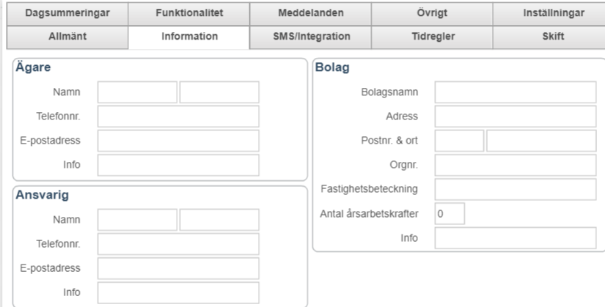Viewport: 605px width, 307px height.
Task: Select the Tidregler tab
Action: click(432, 36)
